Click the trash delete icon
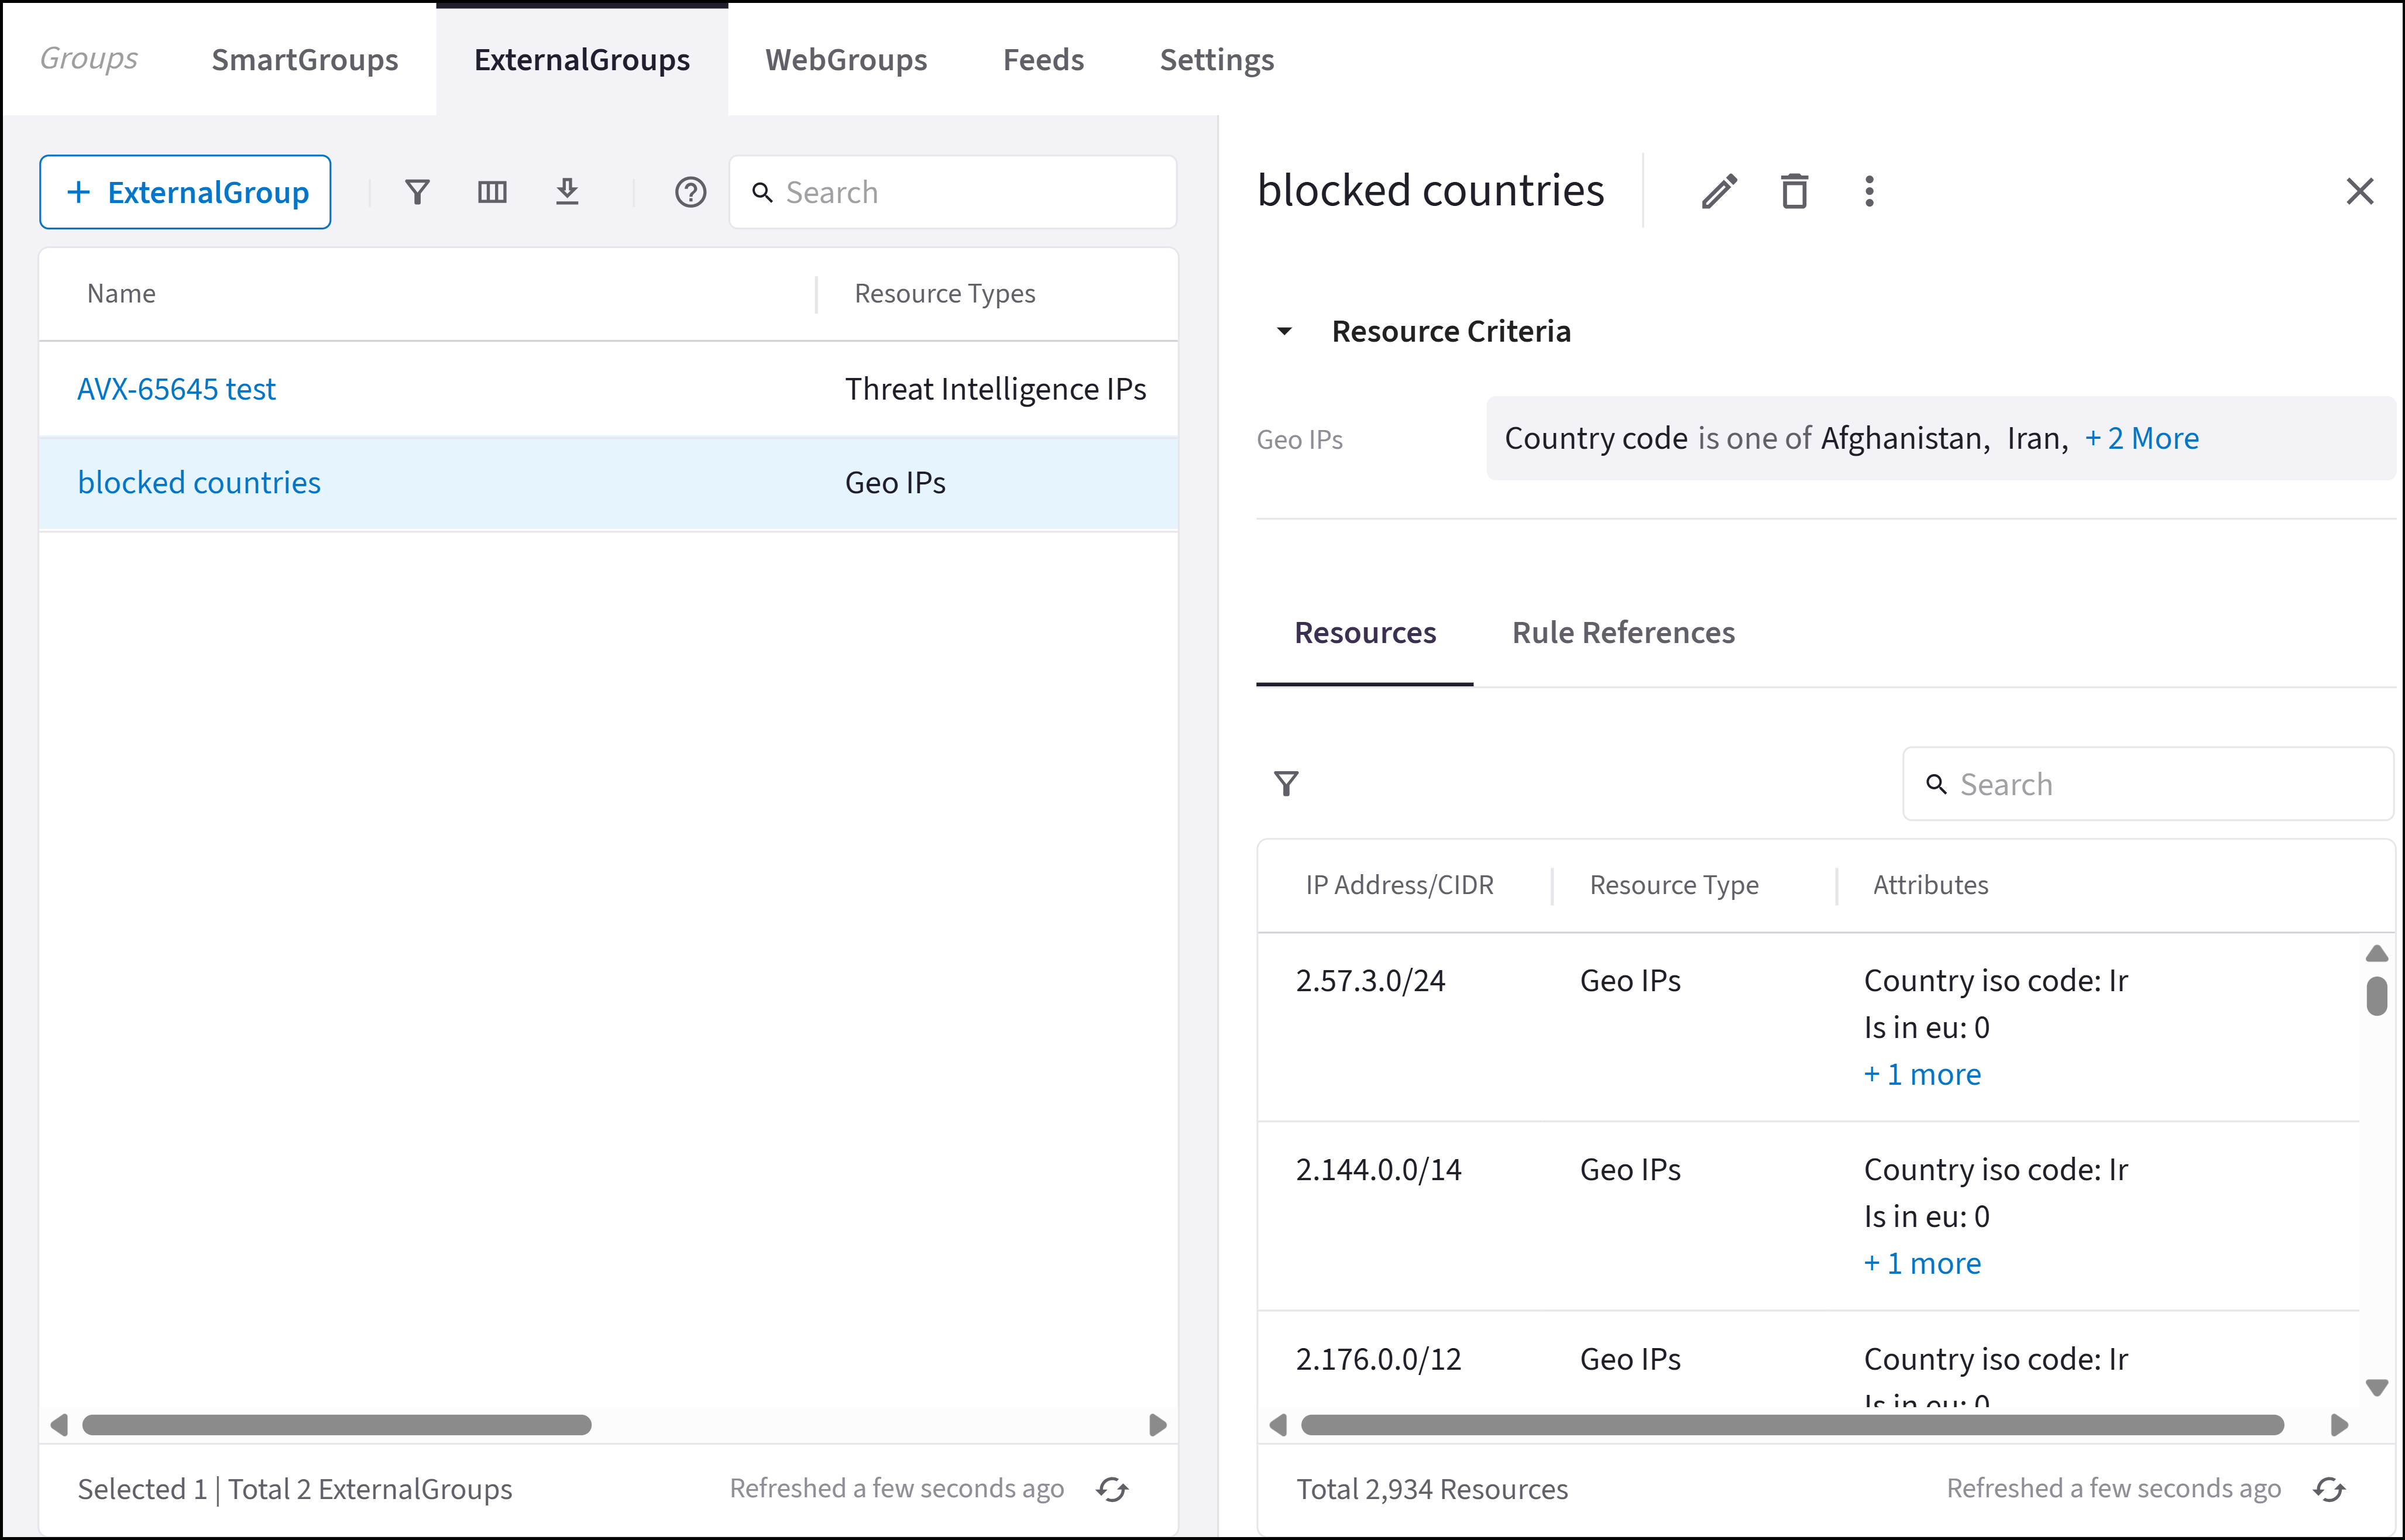 1794,191
